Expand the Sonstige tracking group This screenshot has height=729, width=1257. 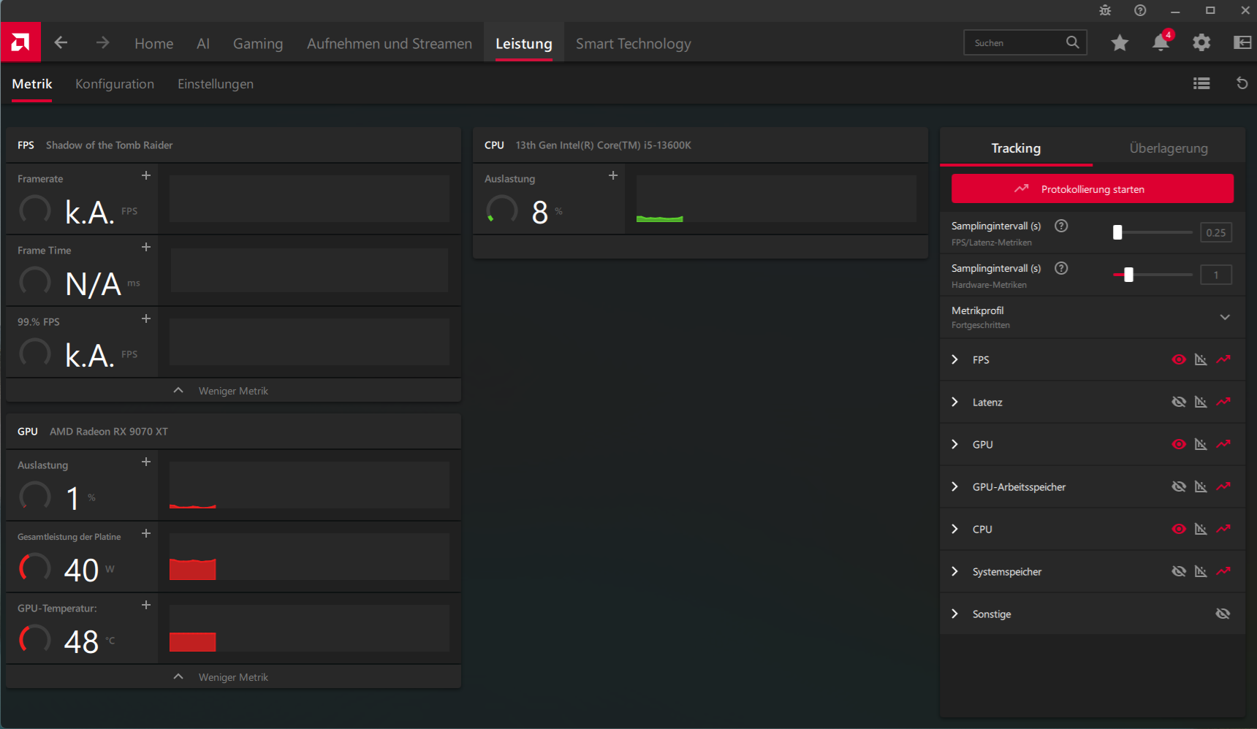click(x=954, y=614)
